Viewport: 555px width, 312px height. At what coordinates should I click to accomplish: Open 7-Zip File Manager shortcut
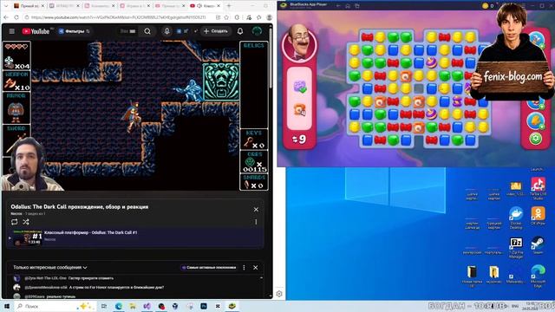pyautogui.click(x=516, y=248)
